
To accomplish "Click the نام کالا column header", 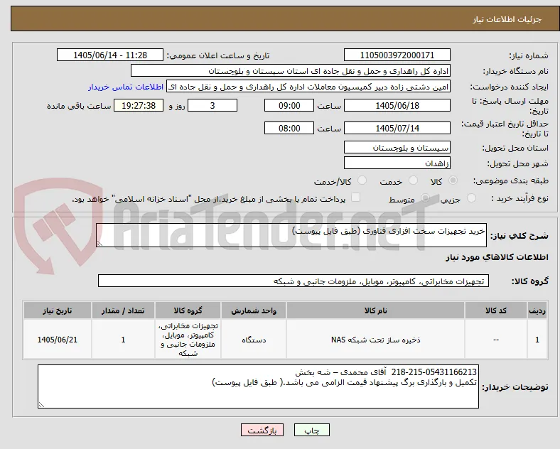I will click(375, 310).
